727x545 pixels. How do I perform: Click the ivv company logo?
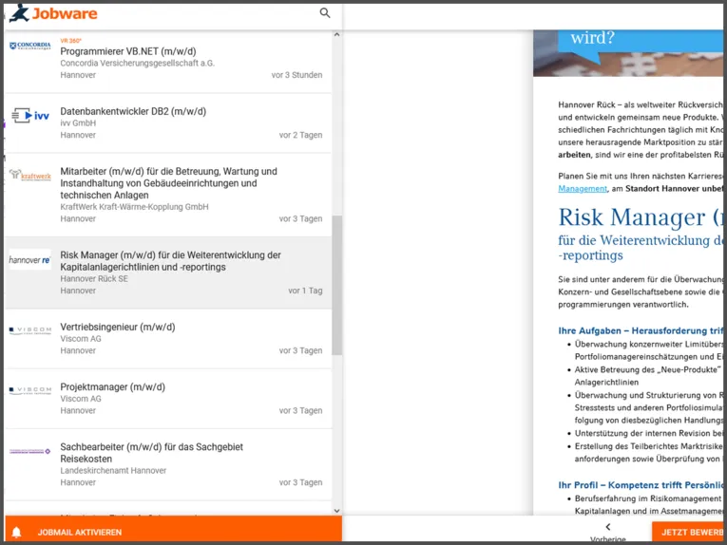(x=30, y=115)
